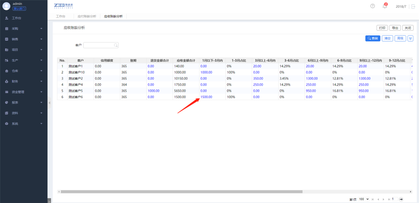Open the 1500.00 link for 测试客户6
The width and height of the screenshot is (419, 203).
[206, 97]
